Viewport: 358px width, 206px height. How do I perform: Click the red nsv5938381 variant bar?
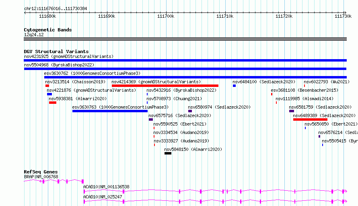(x=53, y=103)
